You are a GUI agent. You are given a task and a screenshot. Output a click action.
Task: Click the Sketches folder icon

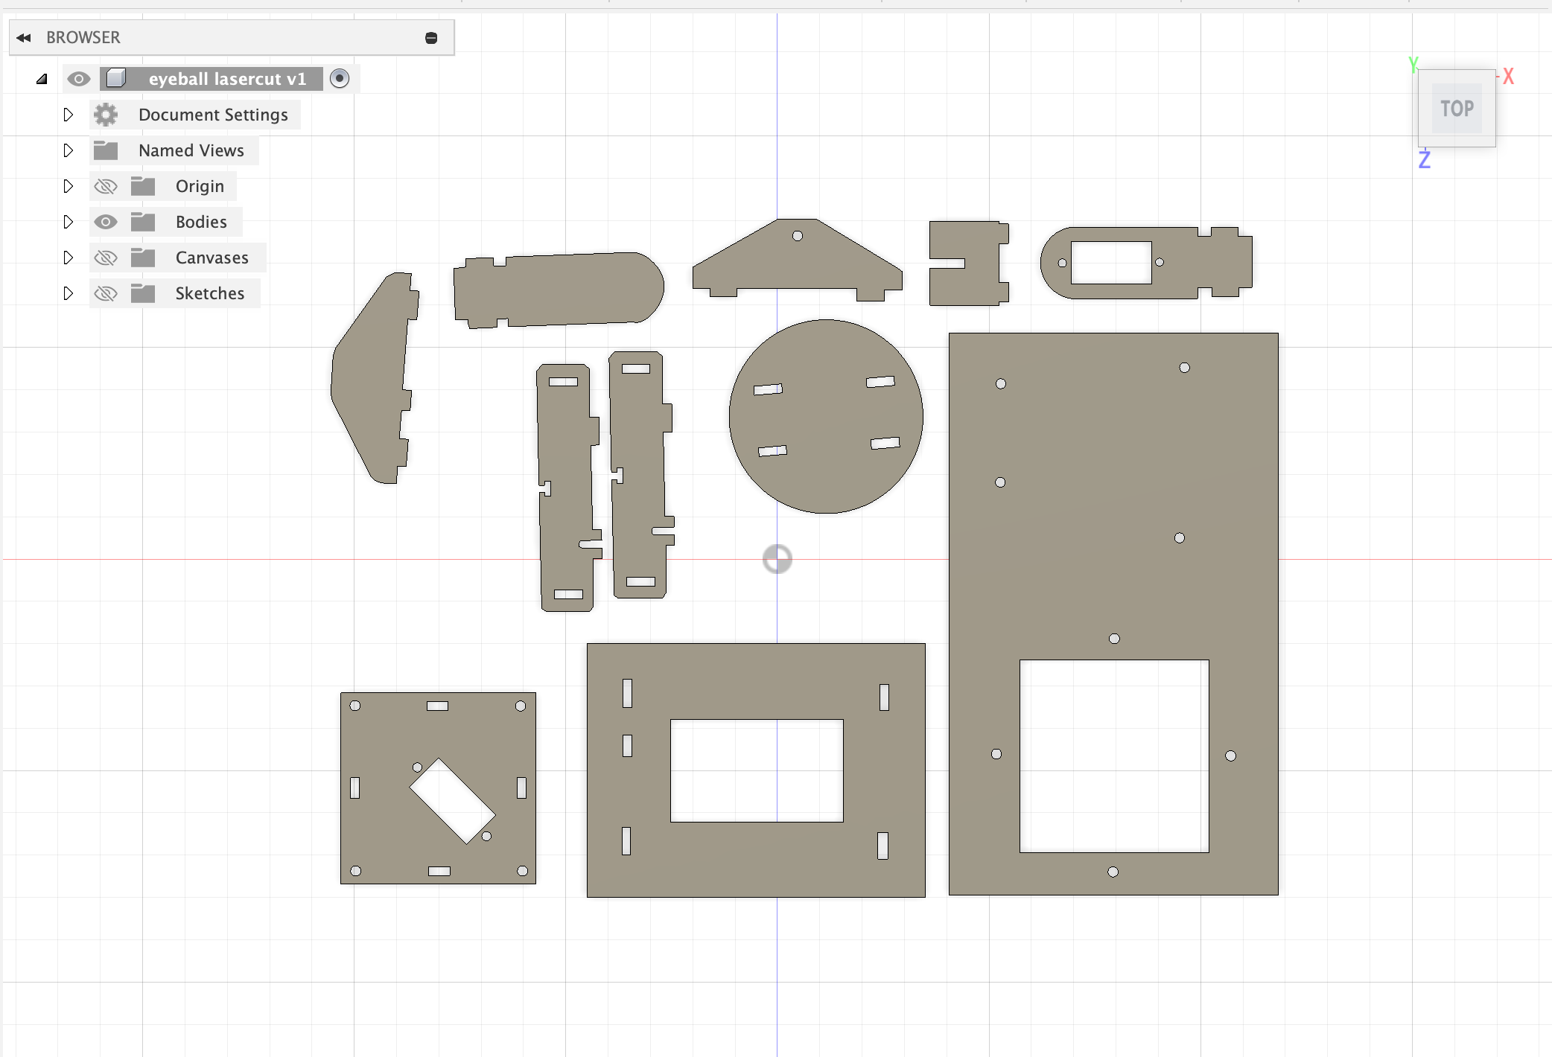point(141,293)
